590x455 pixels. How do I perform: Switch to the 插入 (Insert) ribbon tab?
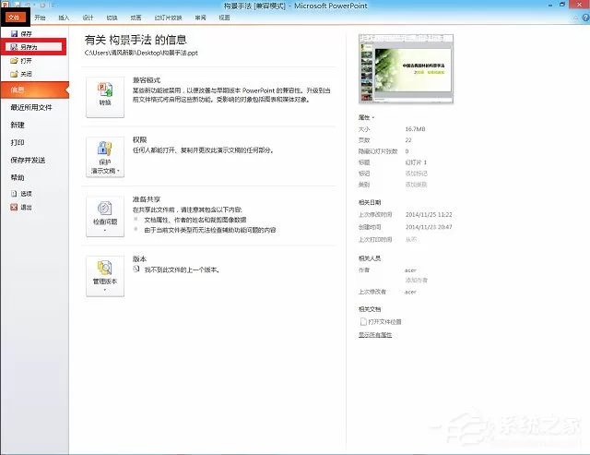(x=64, y=18)
